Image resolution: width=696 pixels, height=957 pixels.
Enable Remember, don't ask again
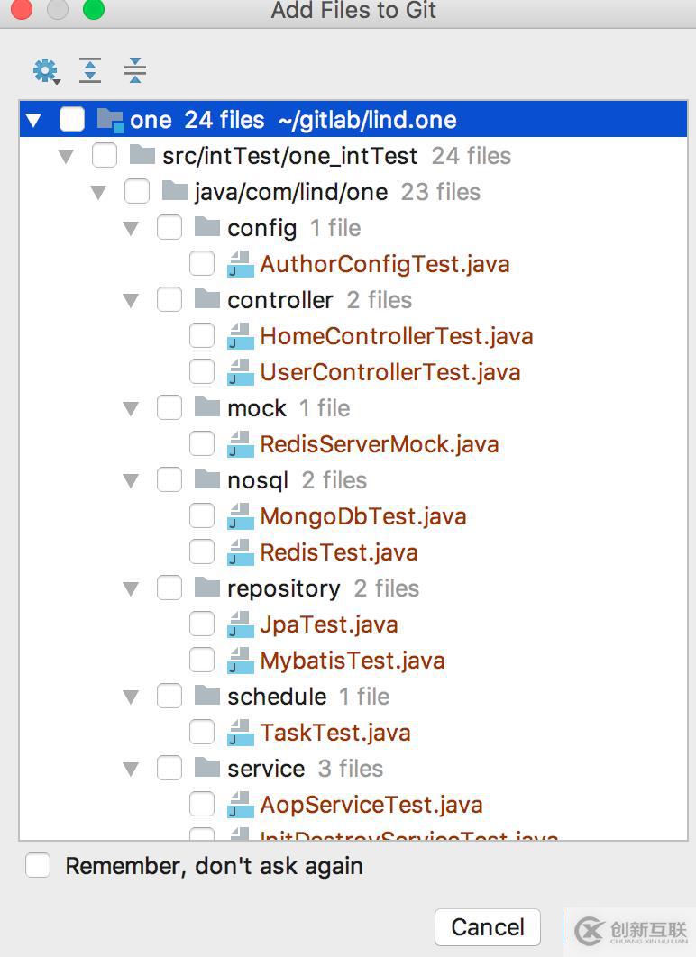click(38, 866)
